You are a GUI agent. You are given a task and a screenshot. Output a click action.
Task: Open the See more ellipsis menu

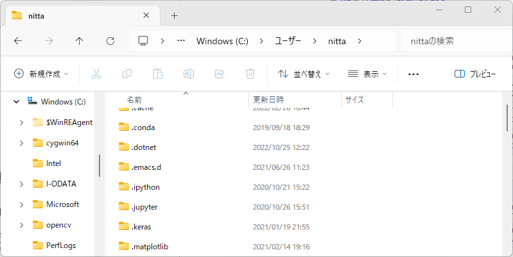(413, 74)
